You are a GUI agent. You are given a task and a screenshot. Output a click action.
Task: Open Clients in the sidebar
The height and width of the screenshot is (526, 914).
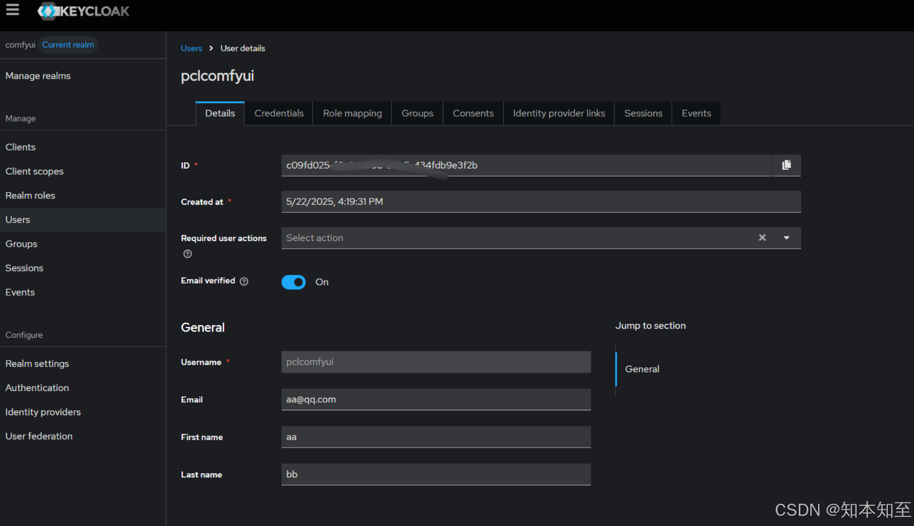click(83, 147)
